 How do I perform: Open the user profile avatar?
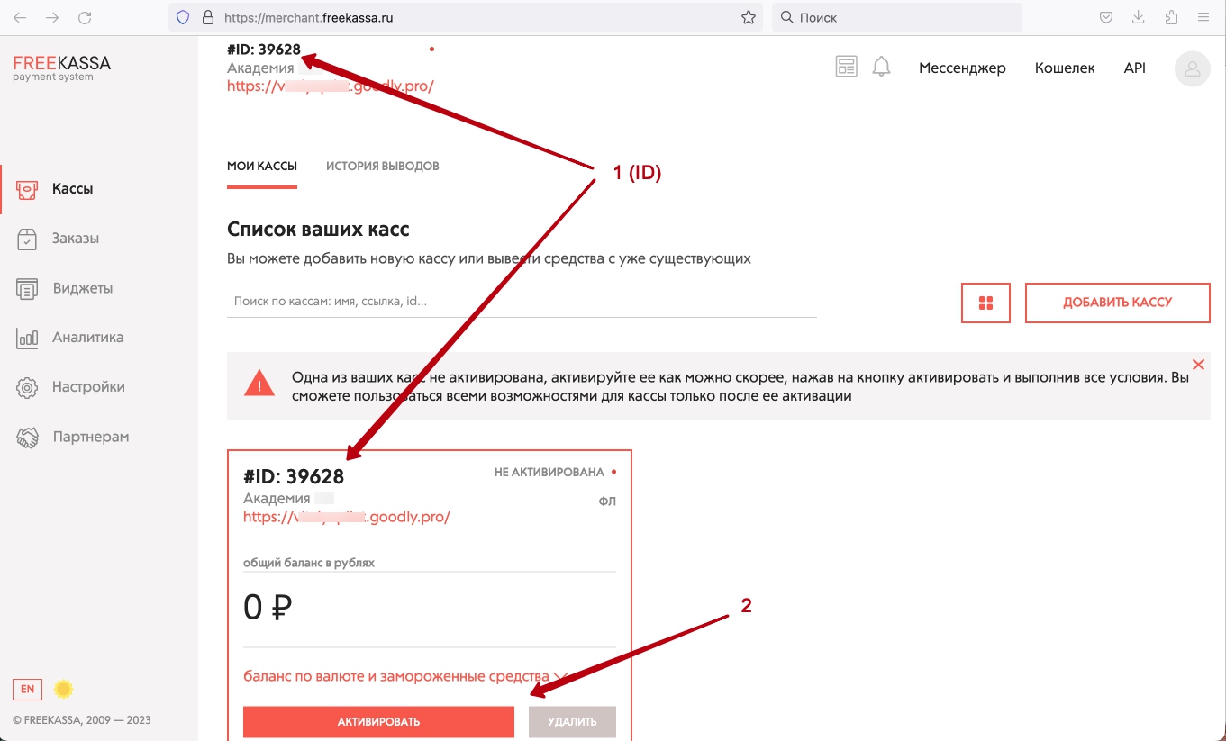[x=1192, y=68]
